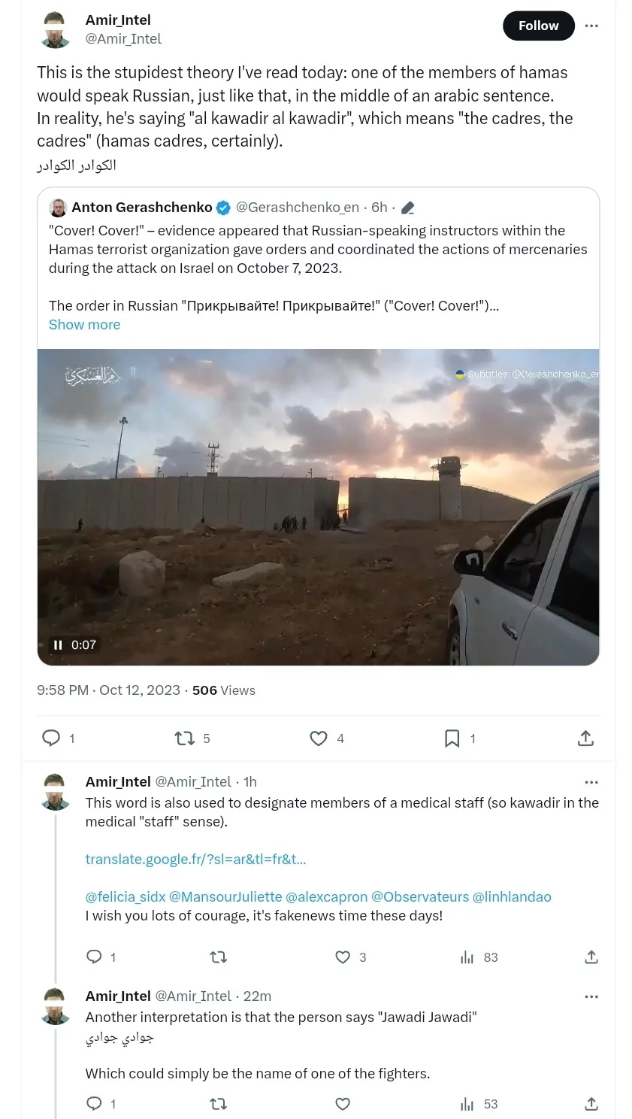
Task: Share the Jawadi Jawadi reply
Action: [x=591, y=1104]
